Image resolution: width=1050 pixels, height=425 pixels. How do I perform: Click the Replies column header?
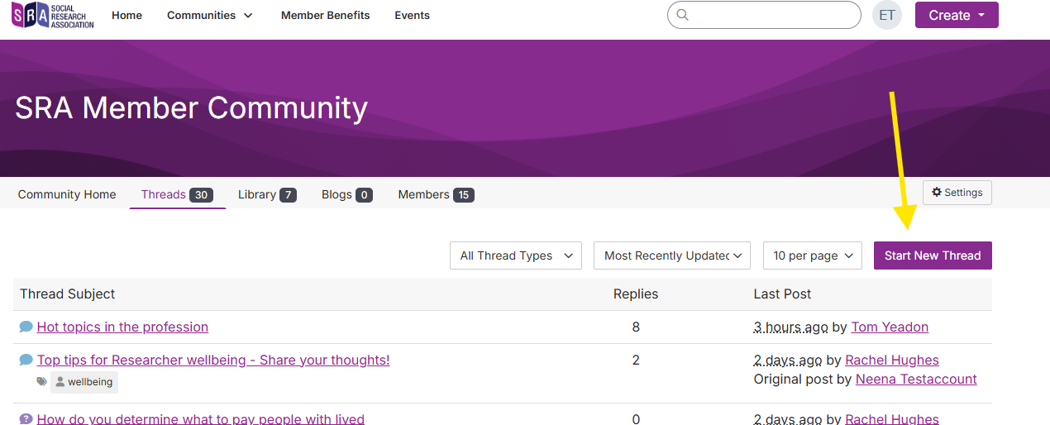click(636, 294)
